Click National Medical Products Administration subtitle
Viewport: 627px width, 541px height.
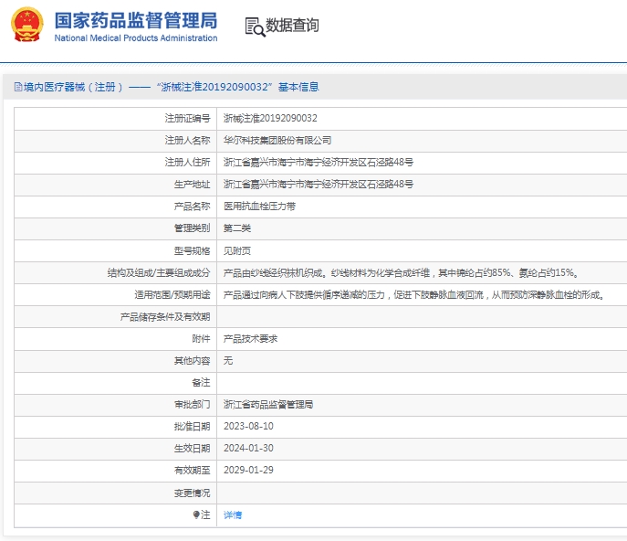[x=136, y=38]
